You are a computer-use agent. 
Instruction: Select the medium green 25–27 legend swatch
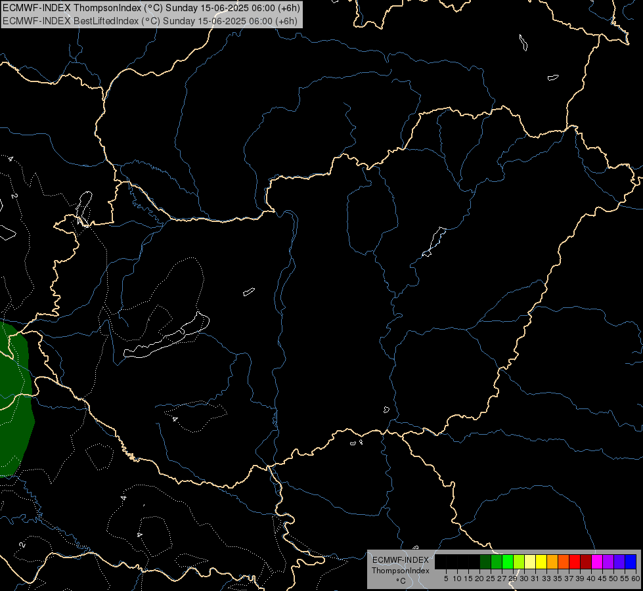coord(497,561)
